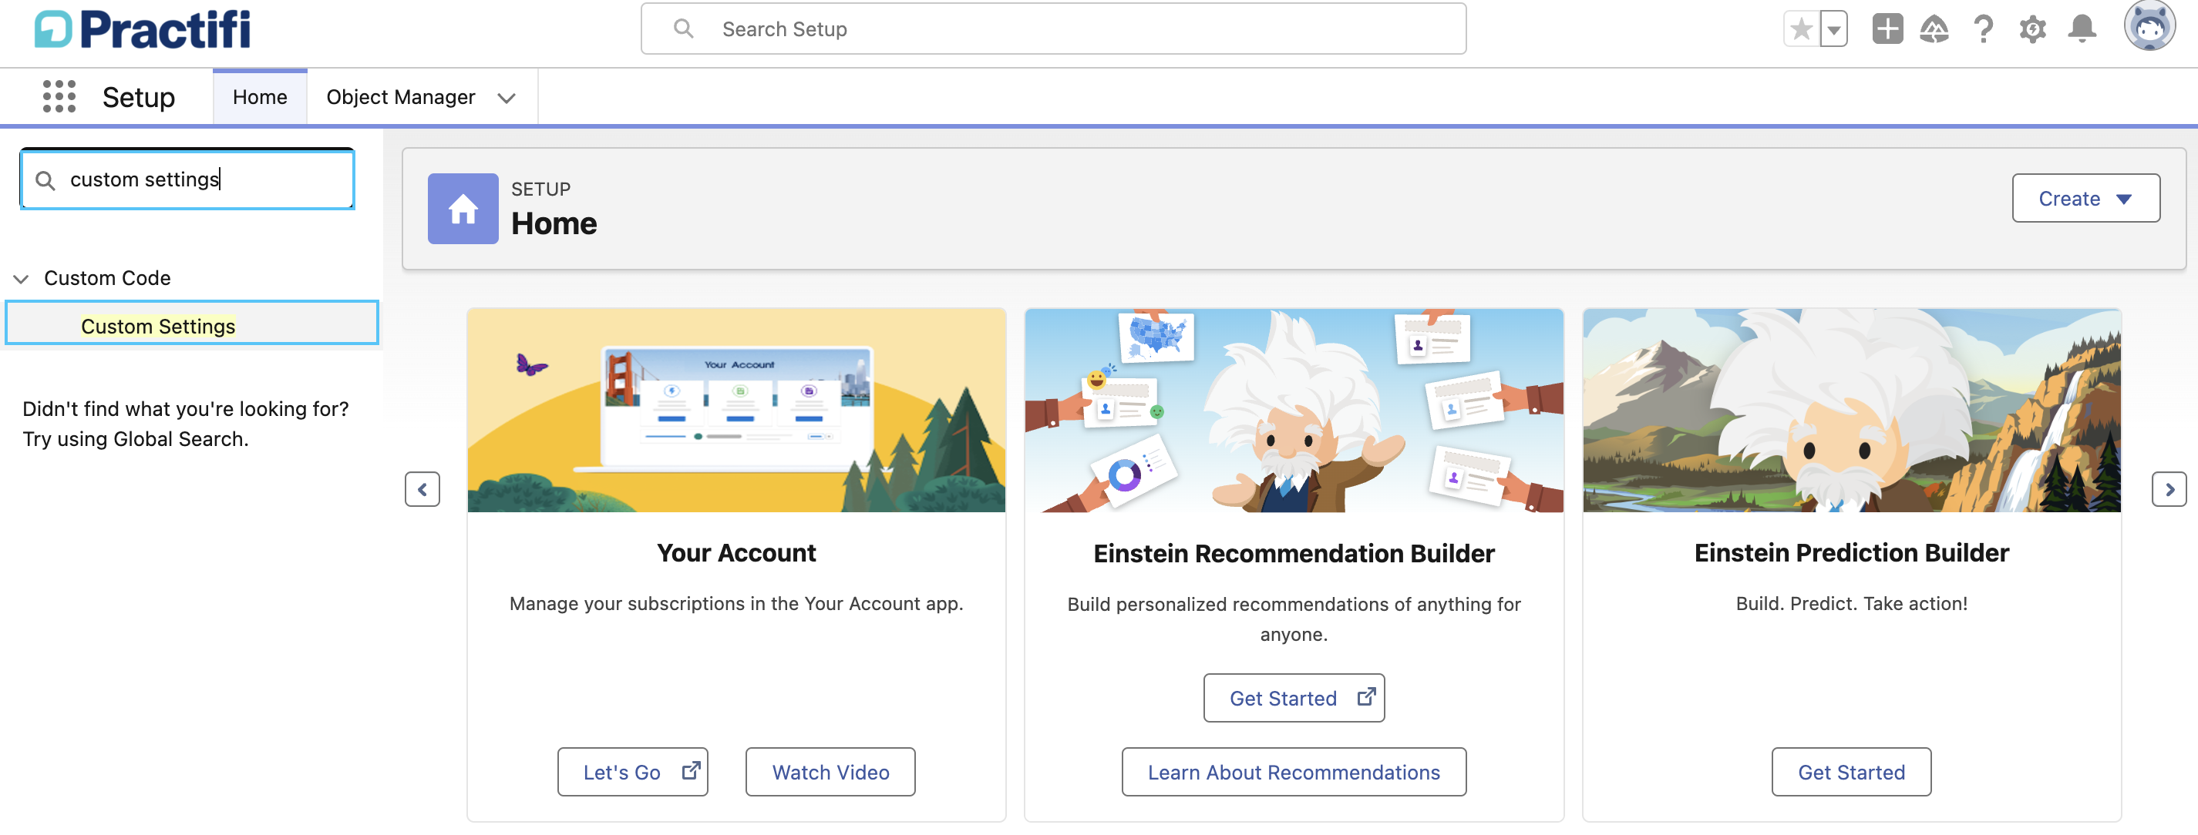The width and height of the screenshot is (2198, 835).
Task: Click the Practifi logo
Action: click(x=143, y=29)
